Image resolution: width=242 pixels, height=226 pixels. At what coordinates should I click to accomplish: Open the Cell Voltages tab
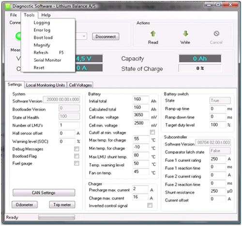pyautogui.click(x=80, y=85)
